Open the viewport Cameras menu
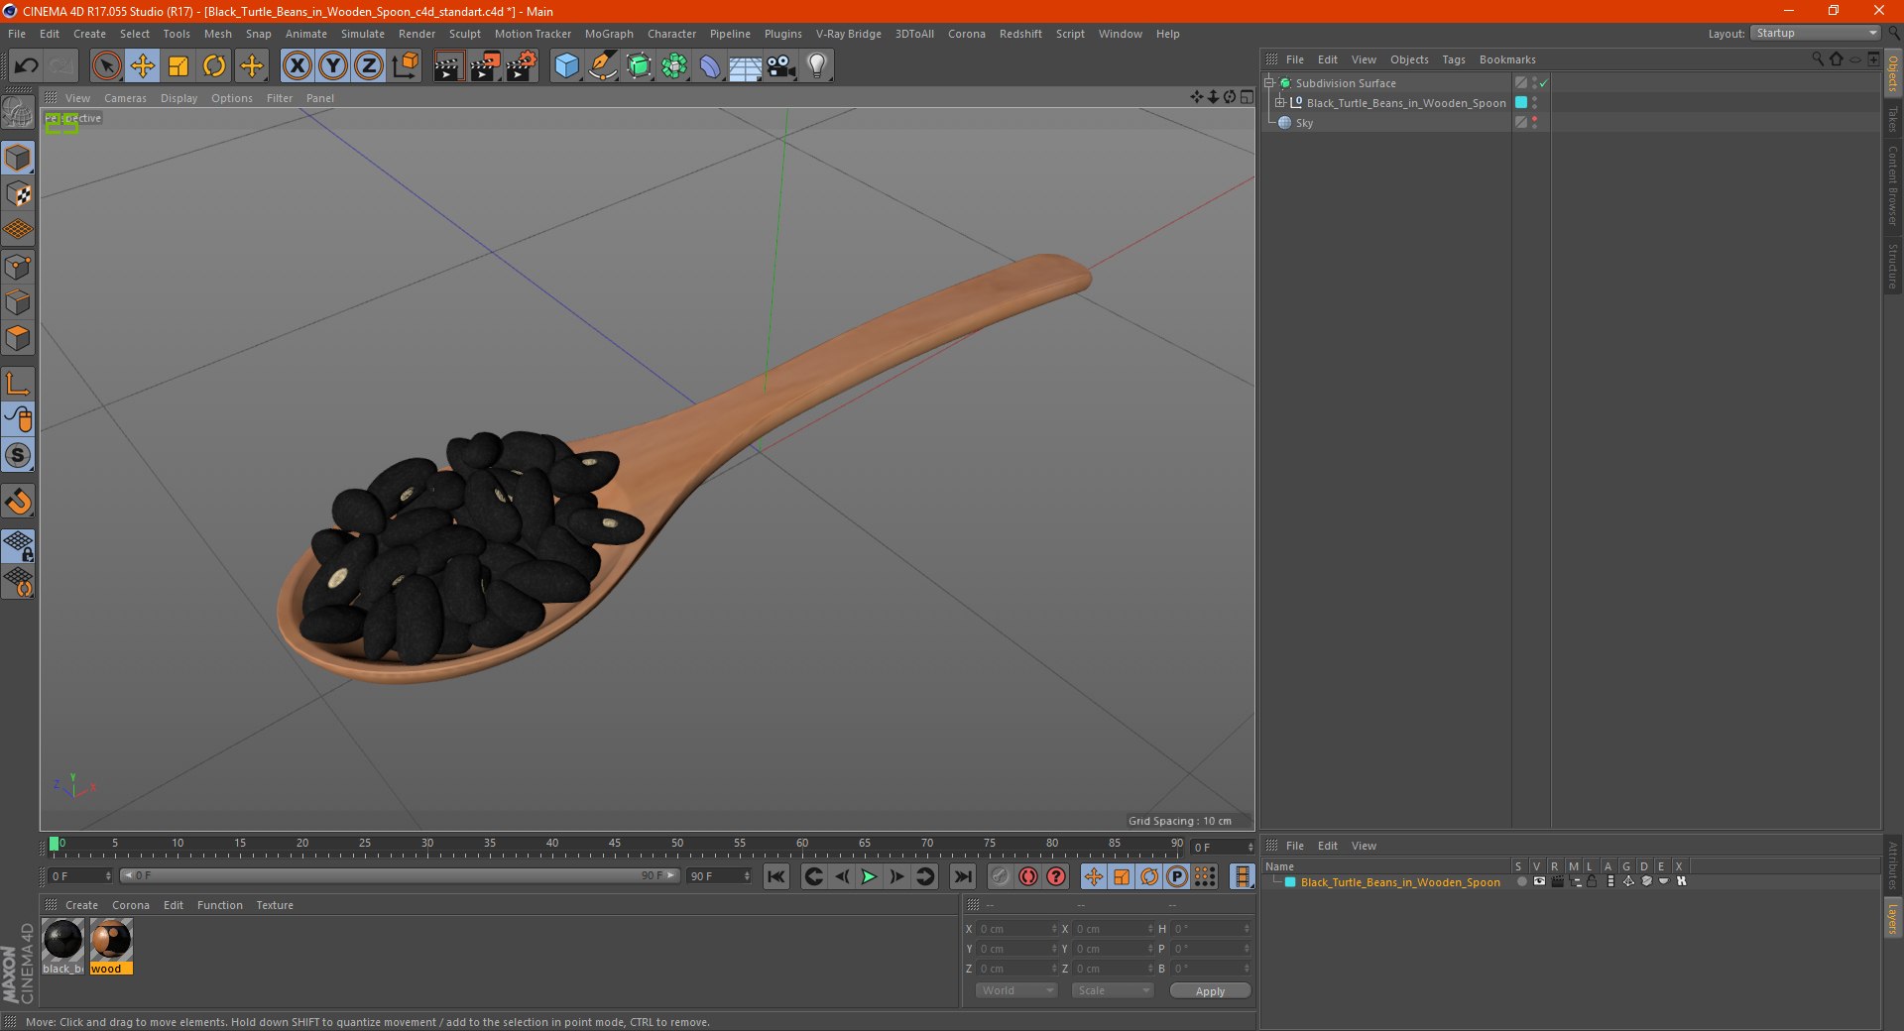1904x1031 pixels. click(125, 98)
